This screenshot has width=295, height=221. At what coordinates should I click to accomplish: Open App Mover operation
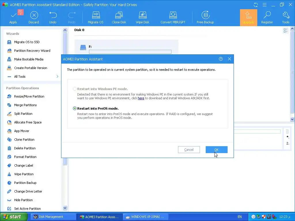(x=22, y=131)
